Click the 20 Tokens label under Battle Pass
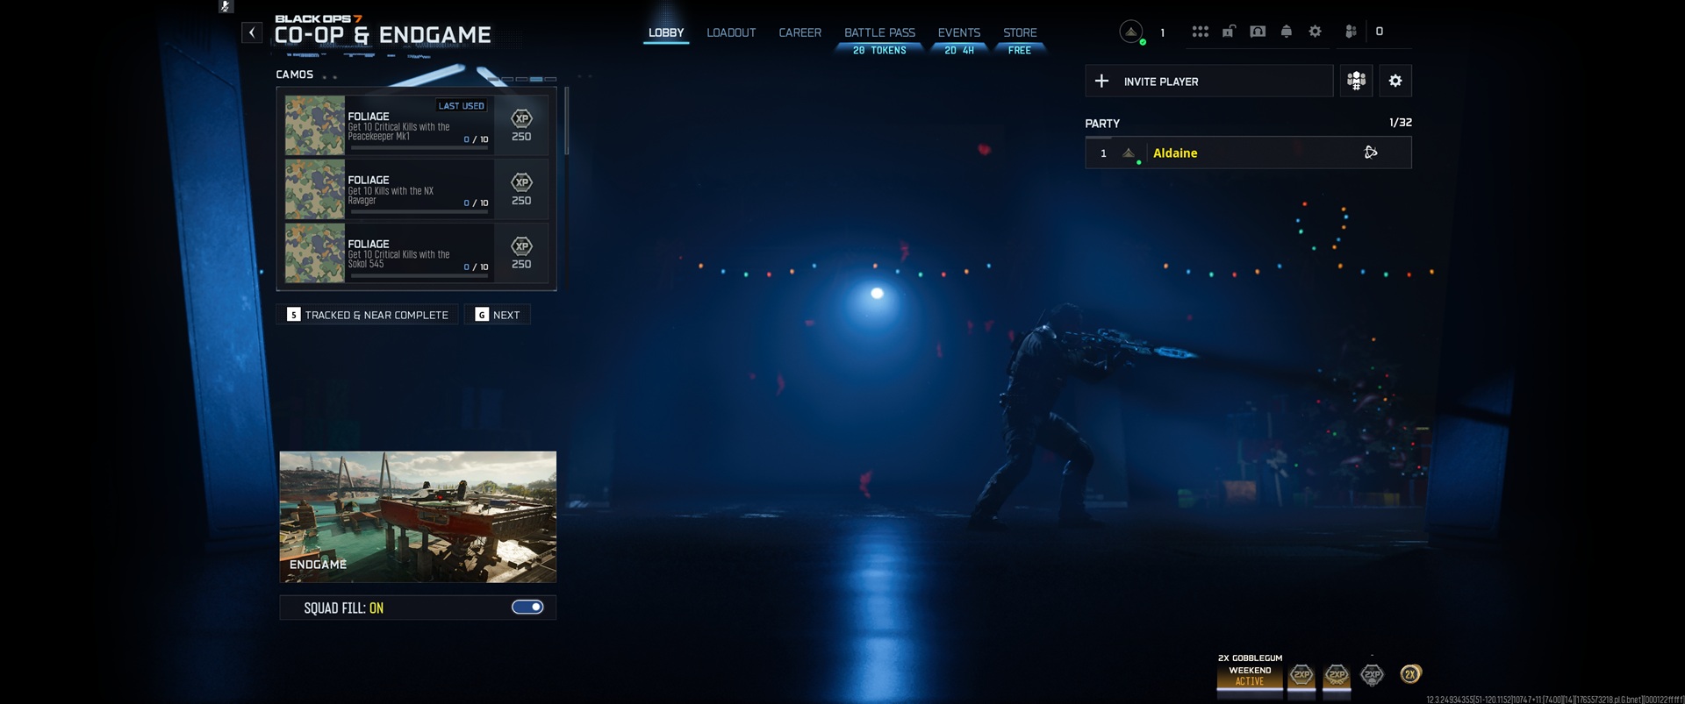This screenshot has height=704, width=1685. (x=879, y=51)
